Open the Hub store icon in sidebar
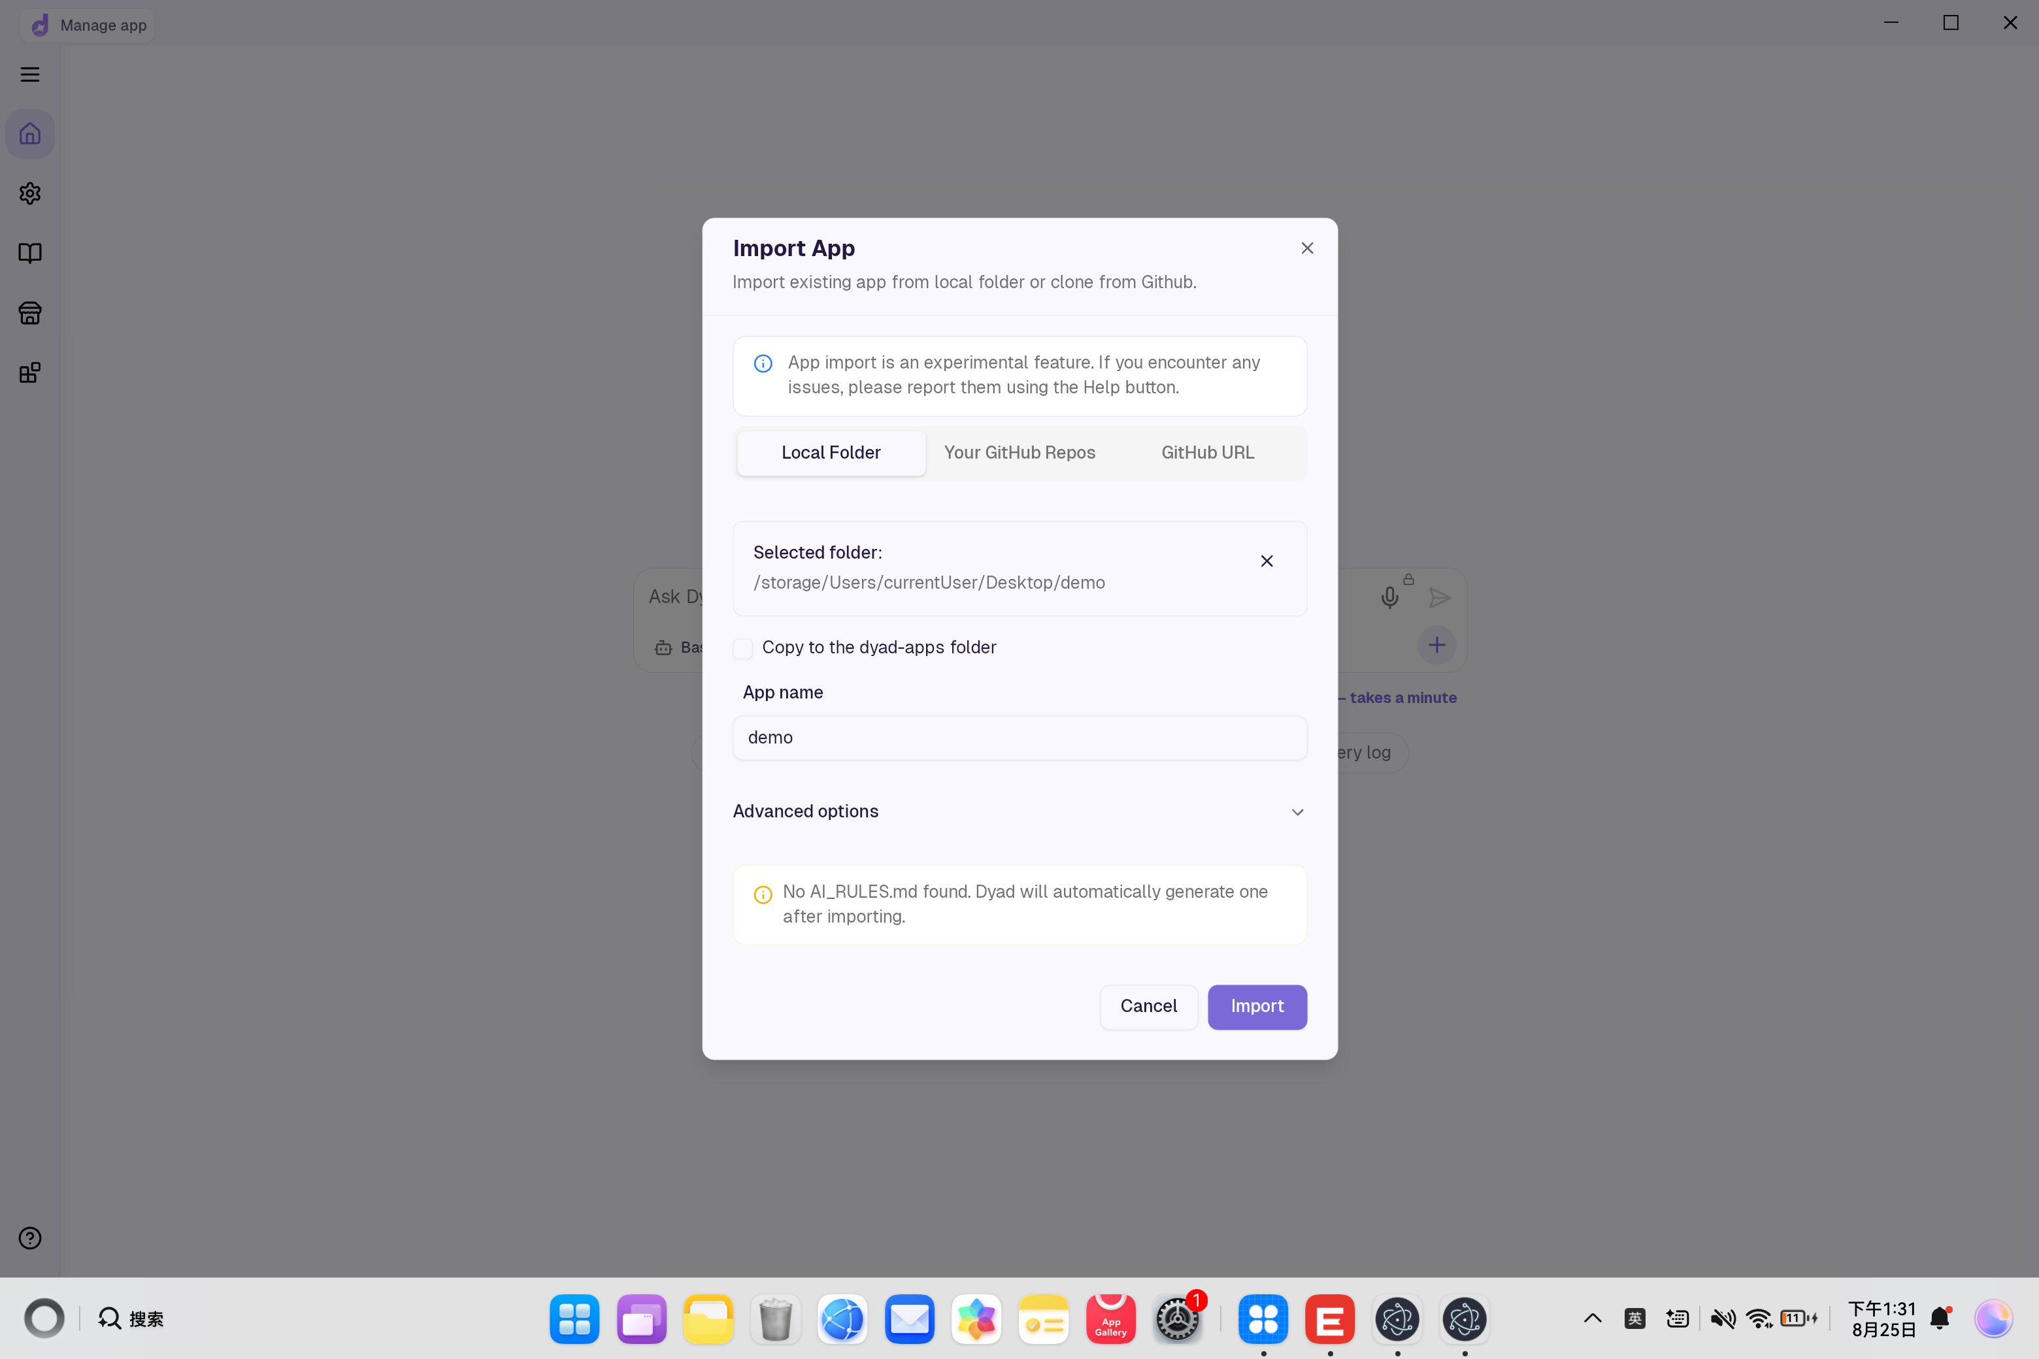Image resolution: width=2039 pixels, height=1359 pixels. [30, 313]
